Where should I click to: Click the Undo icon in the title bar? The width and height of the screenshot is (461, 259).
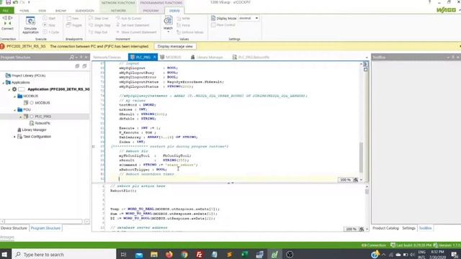pos(15,2)
